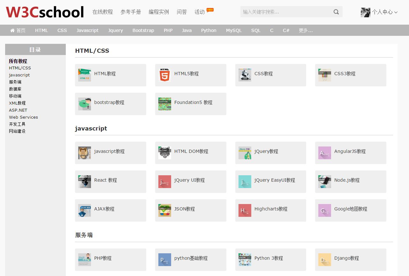Open 活动 in the top menu
Viewport: 409px width, 276px height.
pyautogui.click(x=200, y=12)
